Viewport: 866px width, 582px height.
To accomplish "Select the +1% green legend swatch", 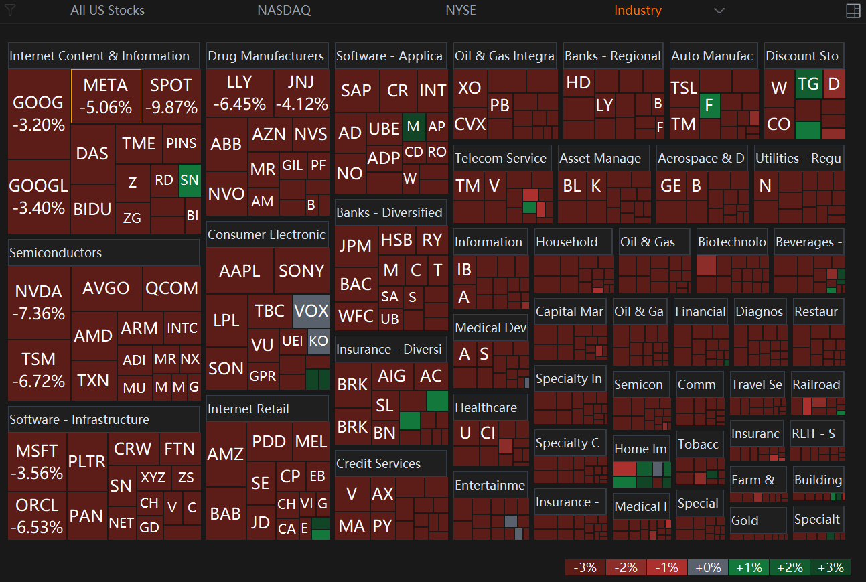I will point(749,568).
